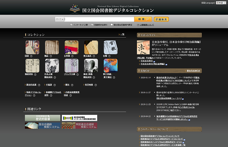Click the 詳細検索 advanced search button
The image size is (228, 147).
tap(161, 19)
